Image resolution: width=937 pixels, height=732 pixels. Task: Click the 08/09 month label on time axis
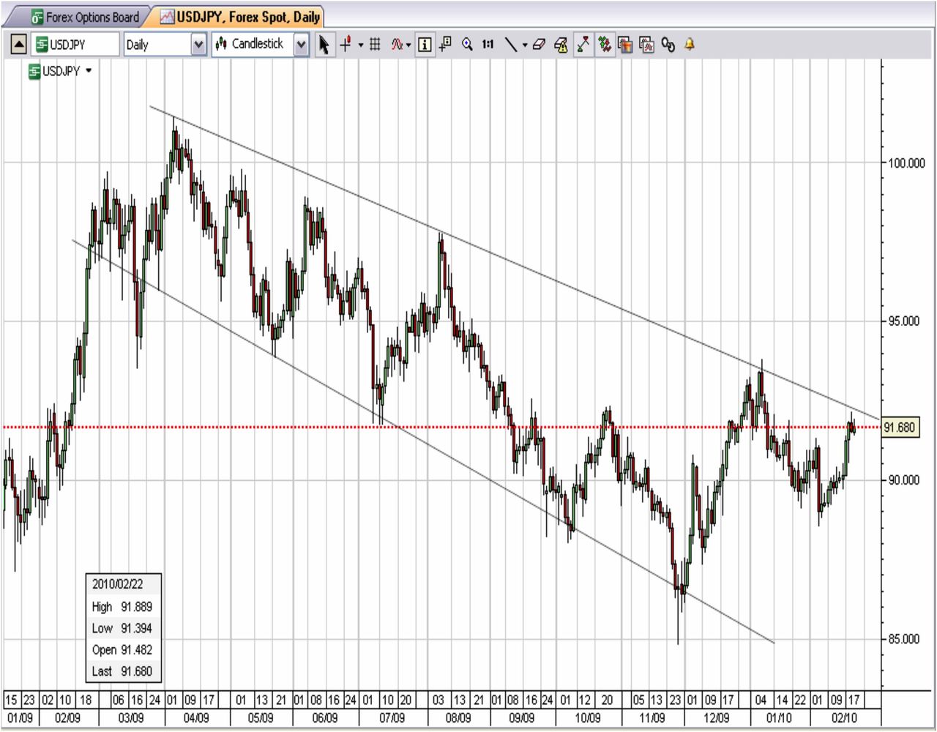click(x=458, y=718)
